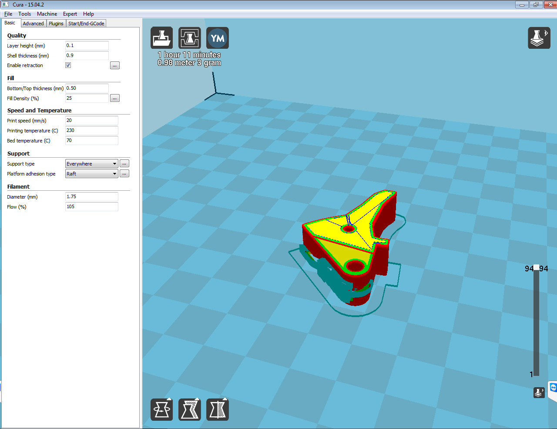Image resolution: width=557 pixels, height=429 pixels.
Task: Open retraction settings via the '...' button
Action: [x=115, y=65]
